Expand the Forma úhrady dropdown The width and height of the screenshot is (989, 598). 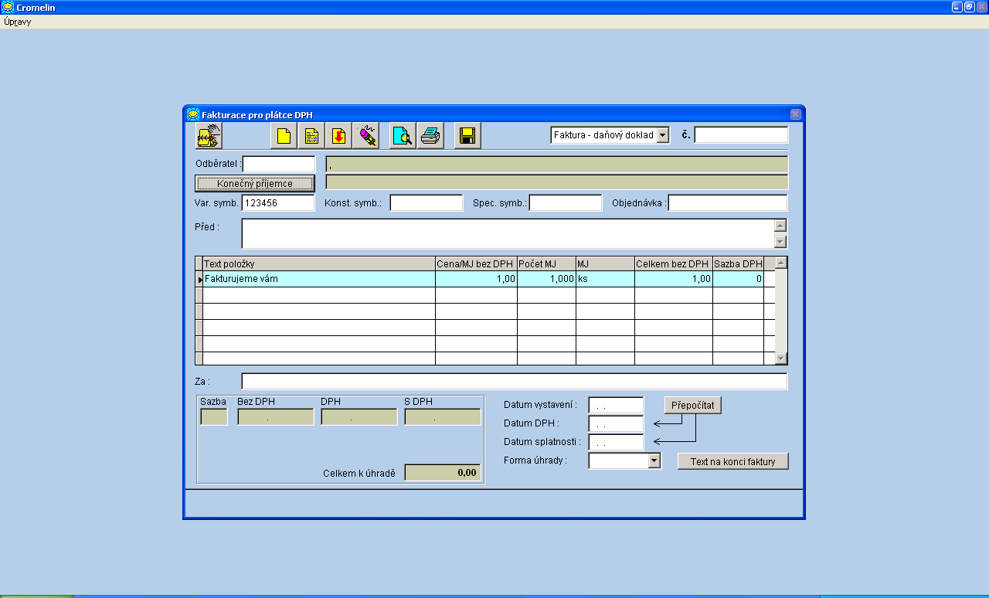point(654,460)
